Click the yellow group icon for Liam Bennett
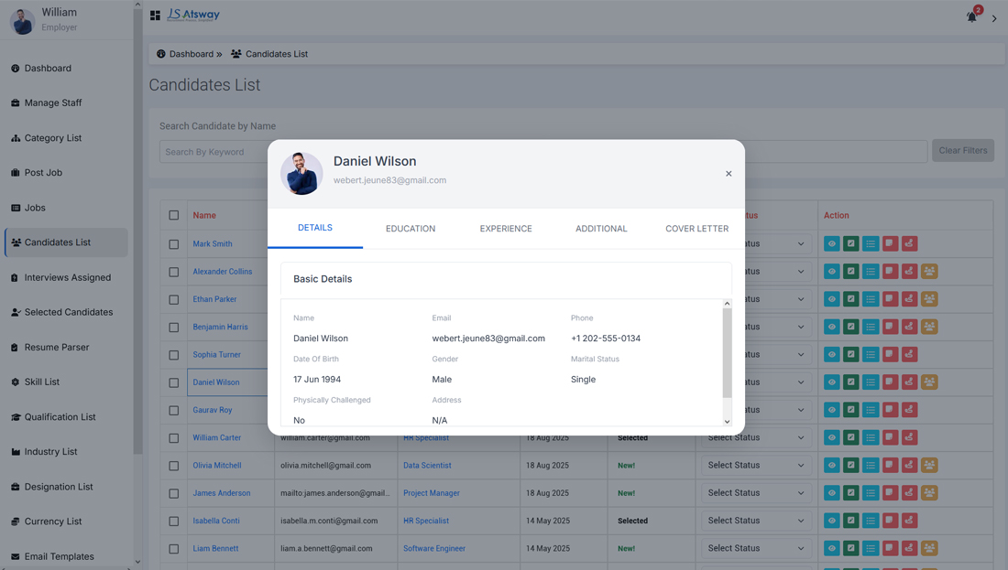The width and height of the screenshot is (1008, 570). pyautogui.click(x=929, y=547)
